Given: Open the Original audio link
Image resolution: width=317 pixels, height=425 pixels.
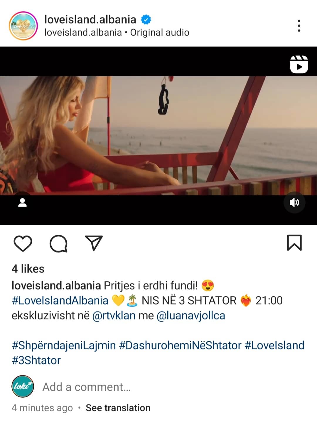Looking at the screenshot, I should tap(160, 32).
